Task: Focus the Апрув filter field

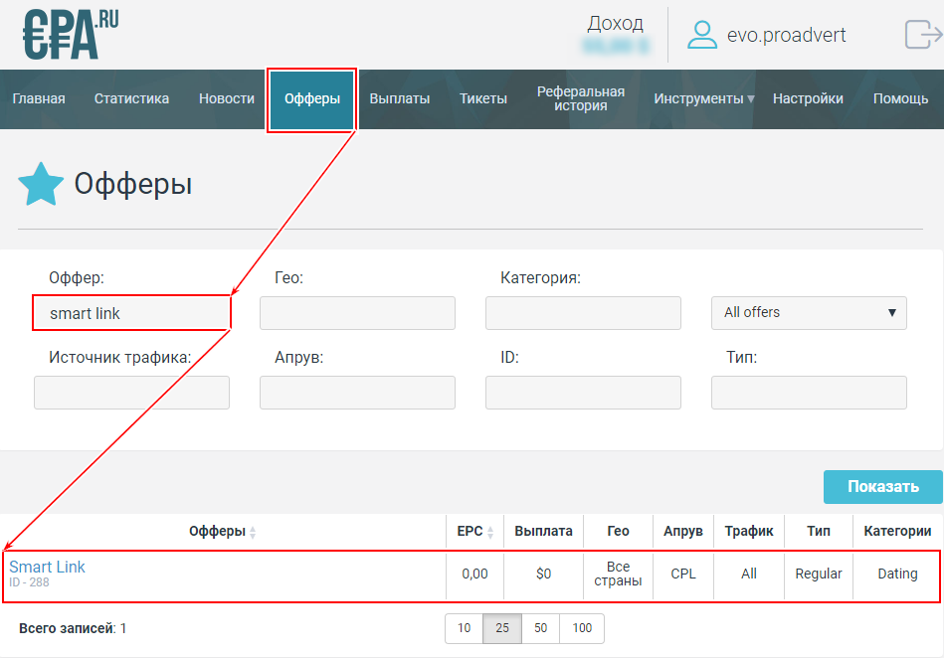Action: click(x=357, y=393)
